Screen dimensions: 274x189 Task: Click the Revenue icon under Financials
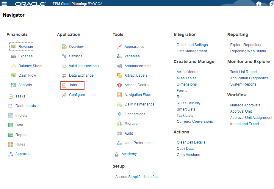coord(13,47)
